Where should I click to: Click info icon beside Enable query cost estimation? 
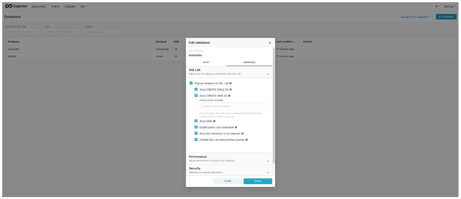point(236,128)
